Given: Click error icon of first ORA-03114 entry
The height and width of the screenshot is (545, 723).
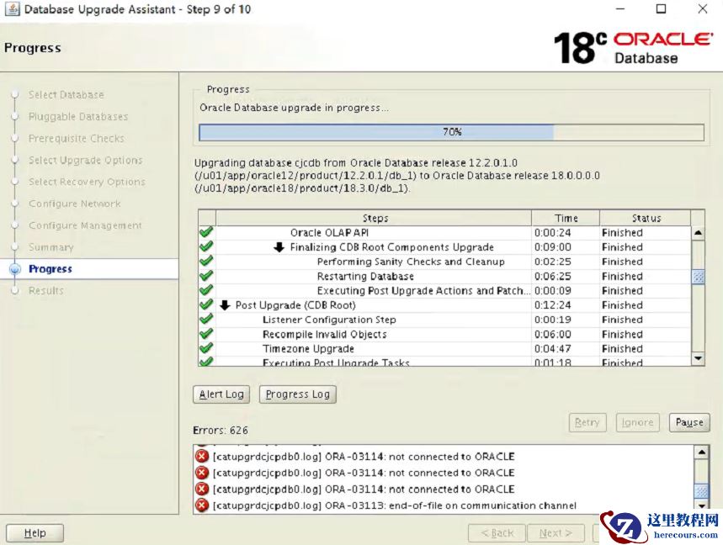Looking at the screenshot, I should coord(201,457).
